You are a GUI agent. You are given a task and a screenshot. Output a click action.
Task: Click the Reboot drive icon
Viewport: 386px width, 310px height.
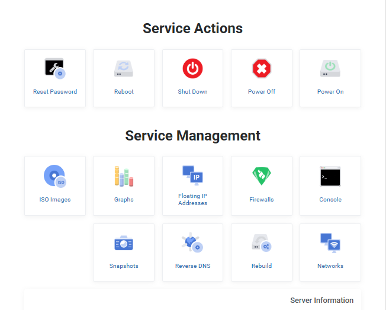point(124,69)
